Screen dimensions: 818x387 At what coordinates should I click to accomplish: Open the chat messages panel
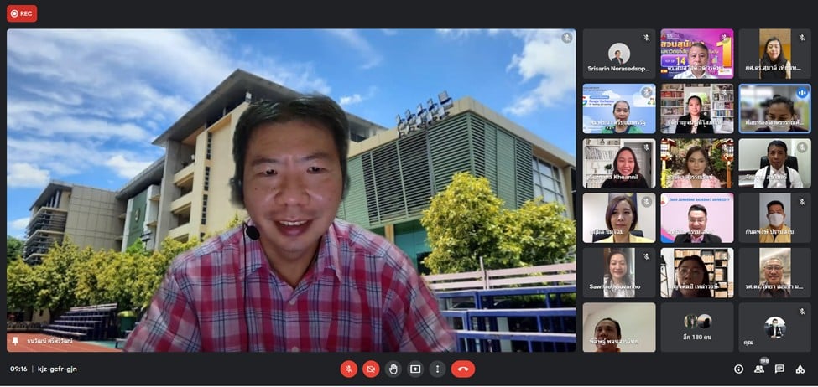pos(779,369)
